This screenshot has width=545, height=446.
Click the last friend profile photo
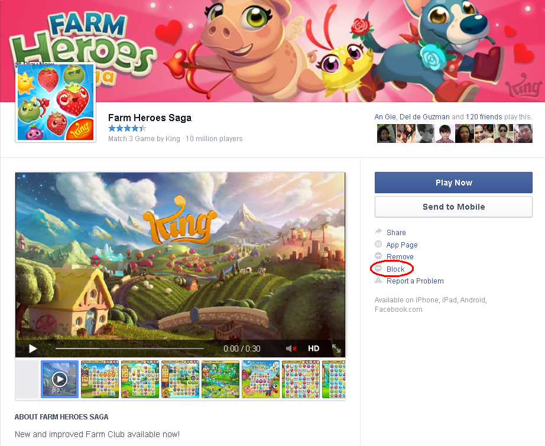523,134
